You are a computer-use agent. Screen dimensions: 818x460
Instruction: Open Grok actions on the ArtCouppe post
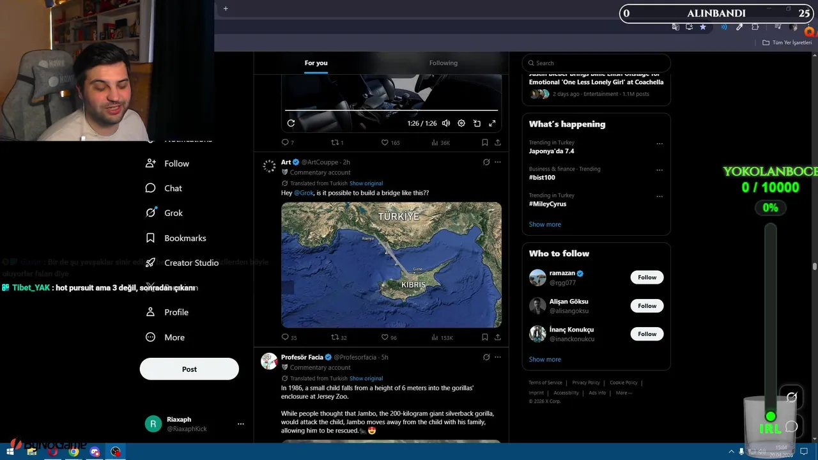[x=486, y=162]
